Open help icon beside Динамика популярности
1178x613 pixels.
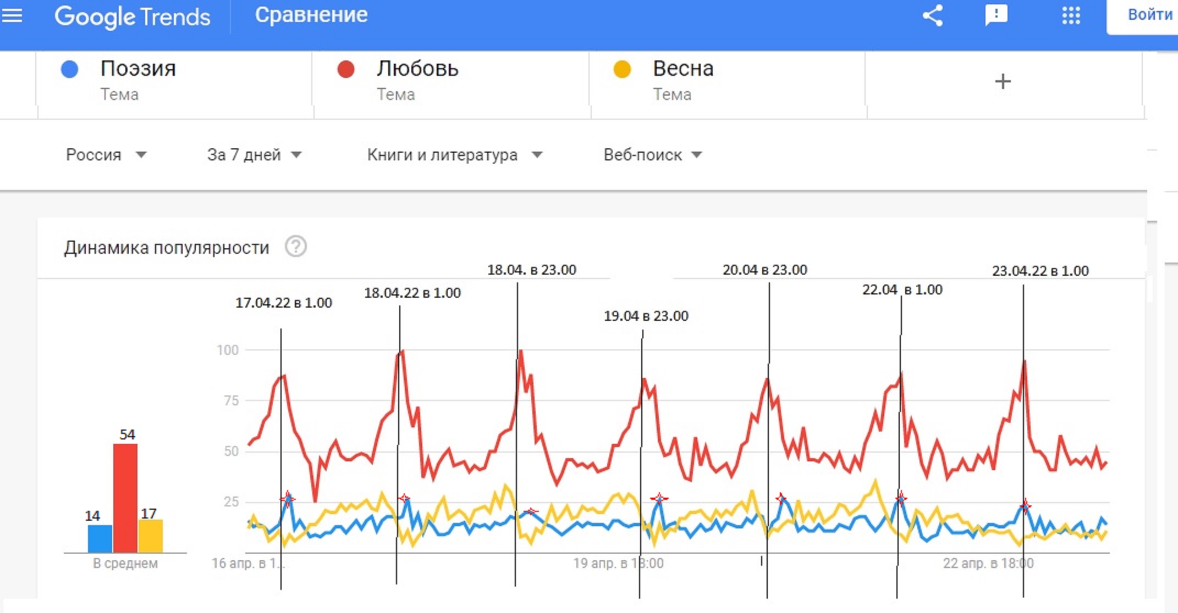[295, 247]
